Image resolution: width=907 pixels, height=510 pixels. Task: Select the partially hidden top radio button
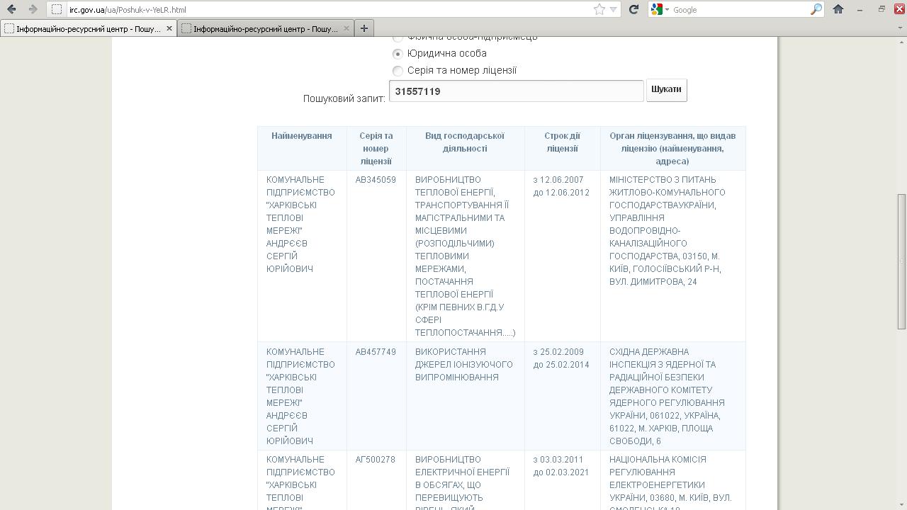pos(398,38)
